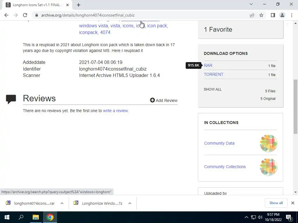Open the Windows Start menu
This screenshot has height=223, width=298.
tap(7, 217)
